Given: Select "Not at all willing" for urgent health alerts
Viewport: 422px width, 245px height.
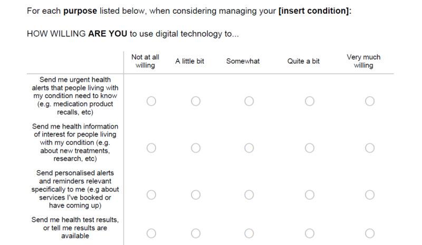Looking at the screenshot, I should click(x=151, y=101).
